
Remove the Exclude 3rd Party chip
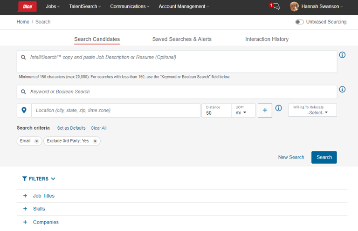(95, 141)
